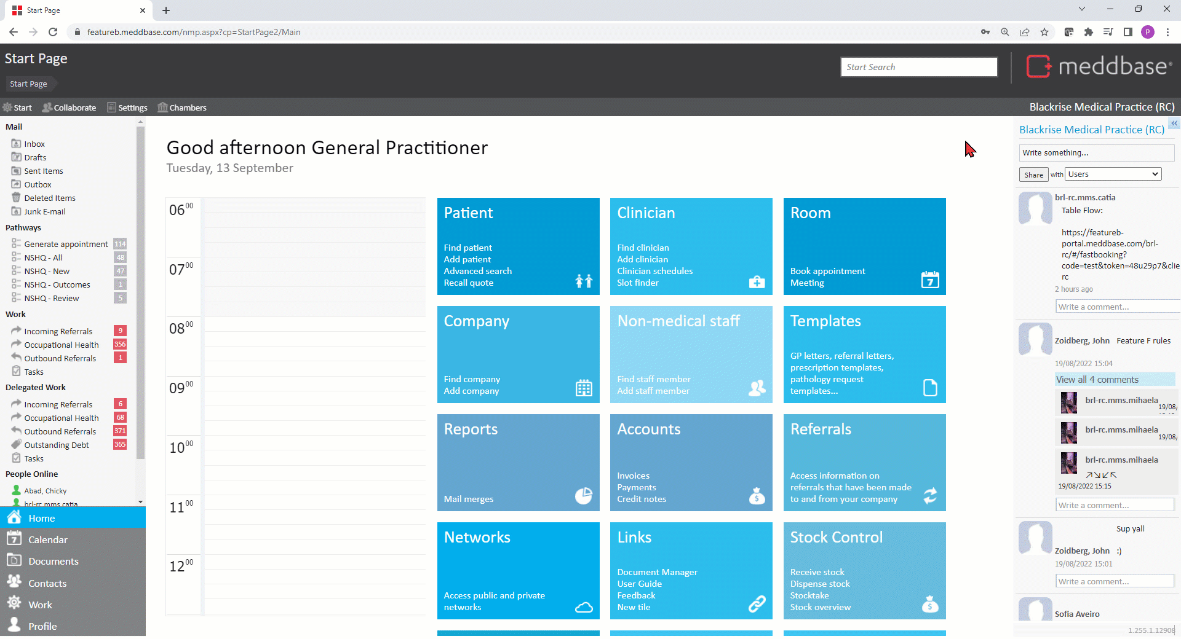Open View all 4 comments link
Image resolution: width=1181 pixels, height=639 pixels.
[x=1097, y=380]
